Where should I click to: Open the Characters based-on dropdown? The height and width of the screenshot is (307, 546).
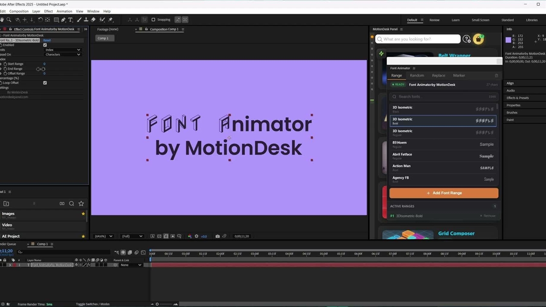(x=63, y=55)
